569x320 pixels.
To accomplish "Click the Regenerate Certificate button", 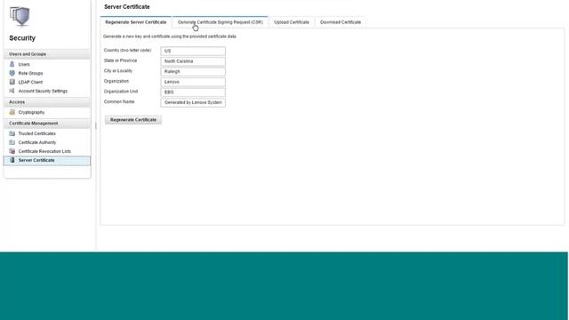I will pyautogui.click(x=133, y=120).
